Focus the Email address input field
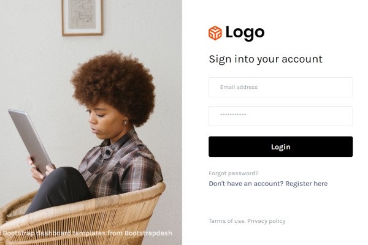Viewport: 368px width, 245px height. click(x=280, y=87)
